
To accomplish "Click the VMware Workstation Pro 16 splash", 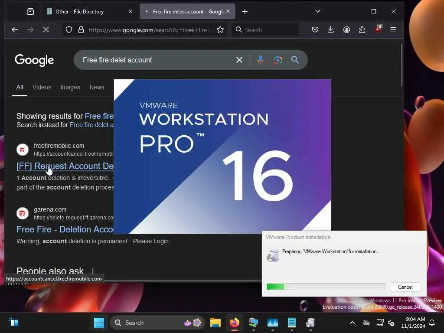I will pos(222,156).
